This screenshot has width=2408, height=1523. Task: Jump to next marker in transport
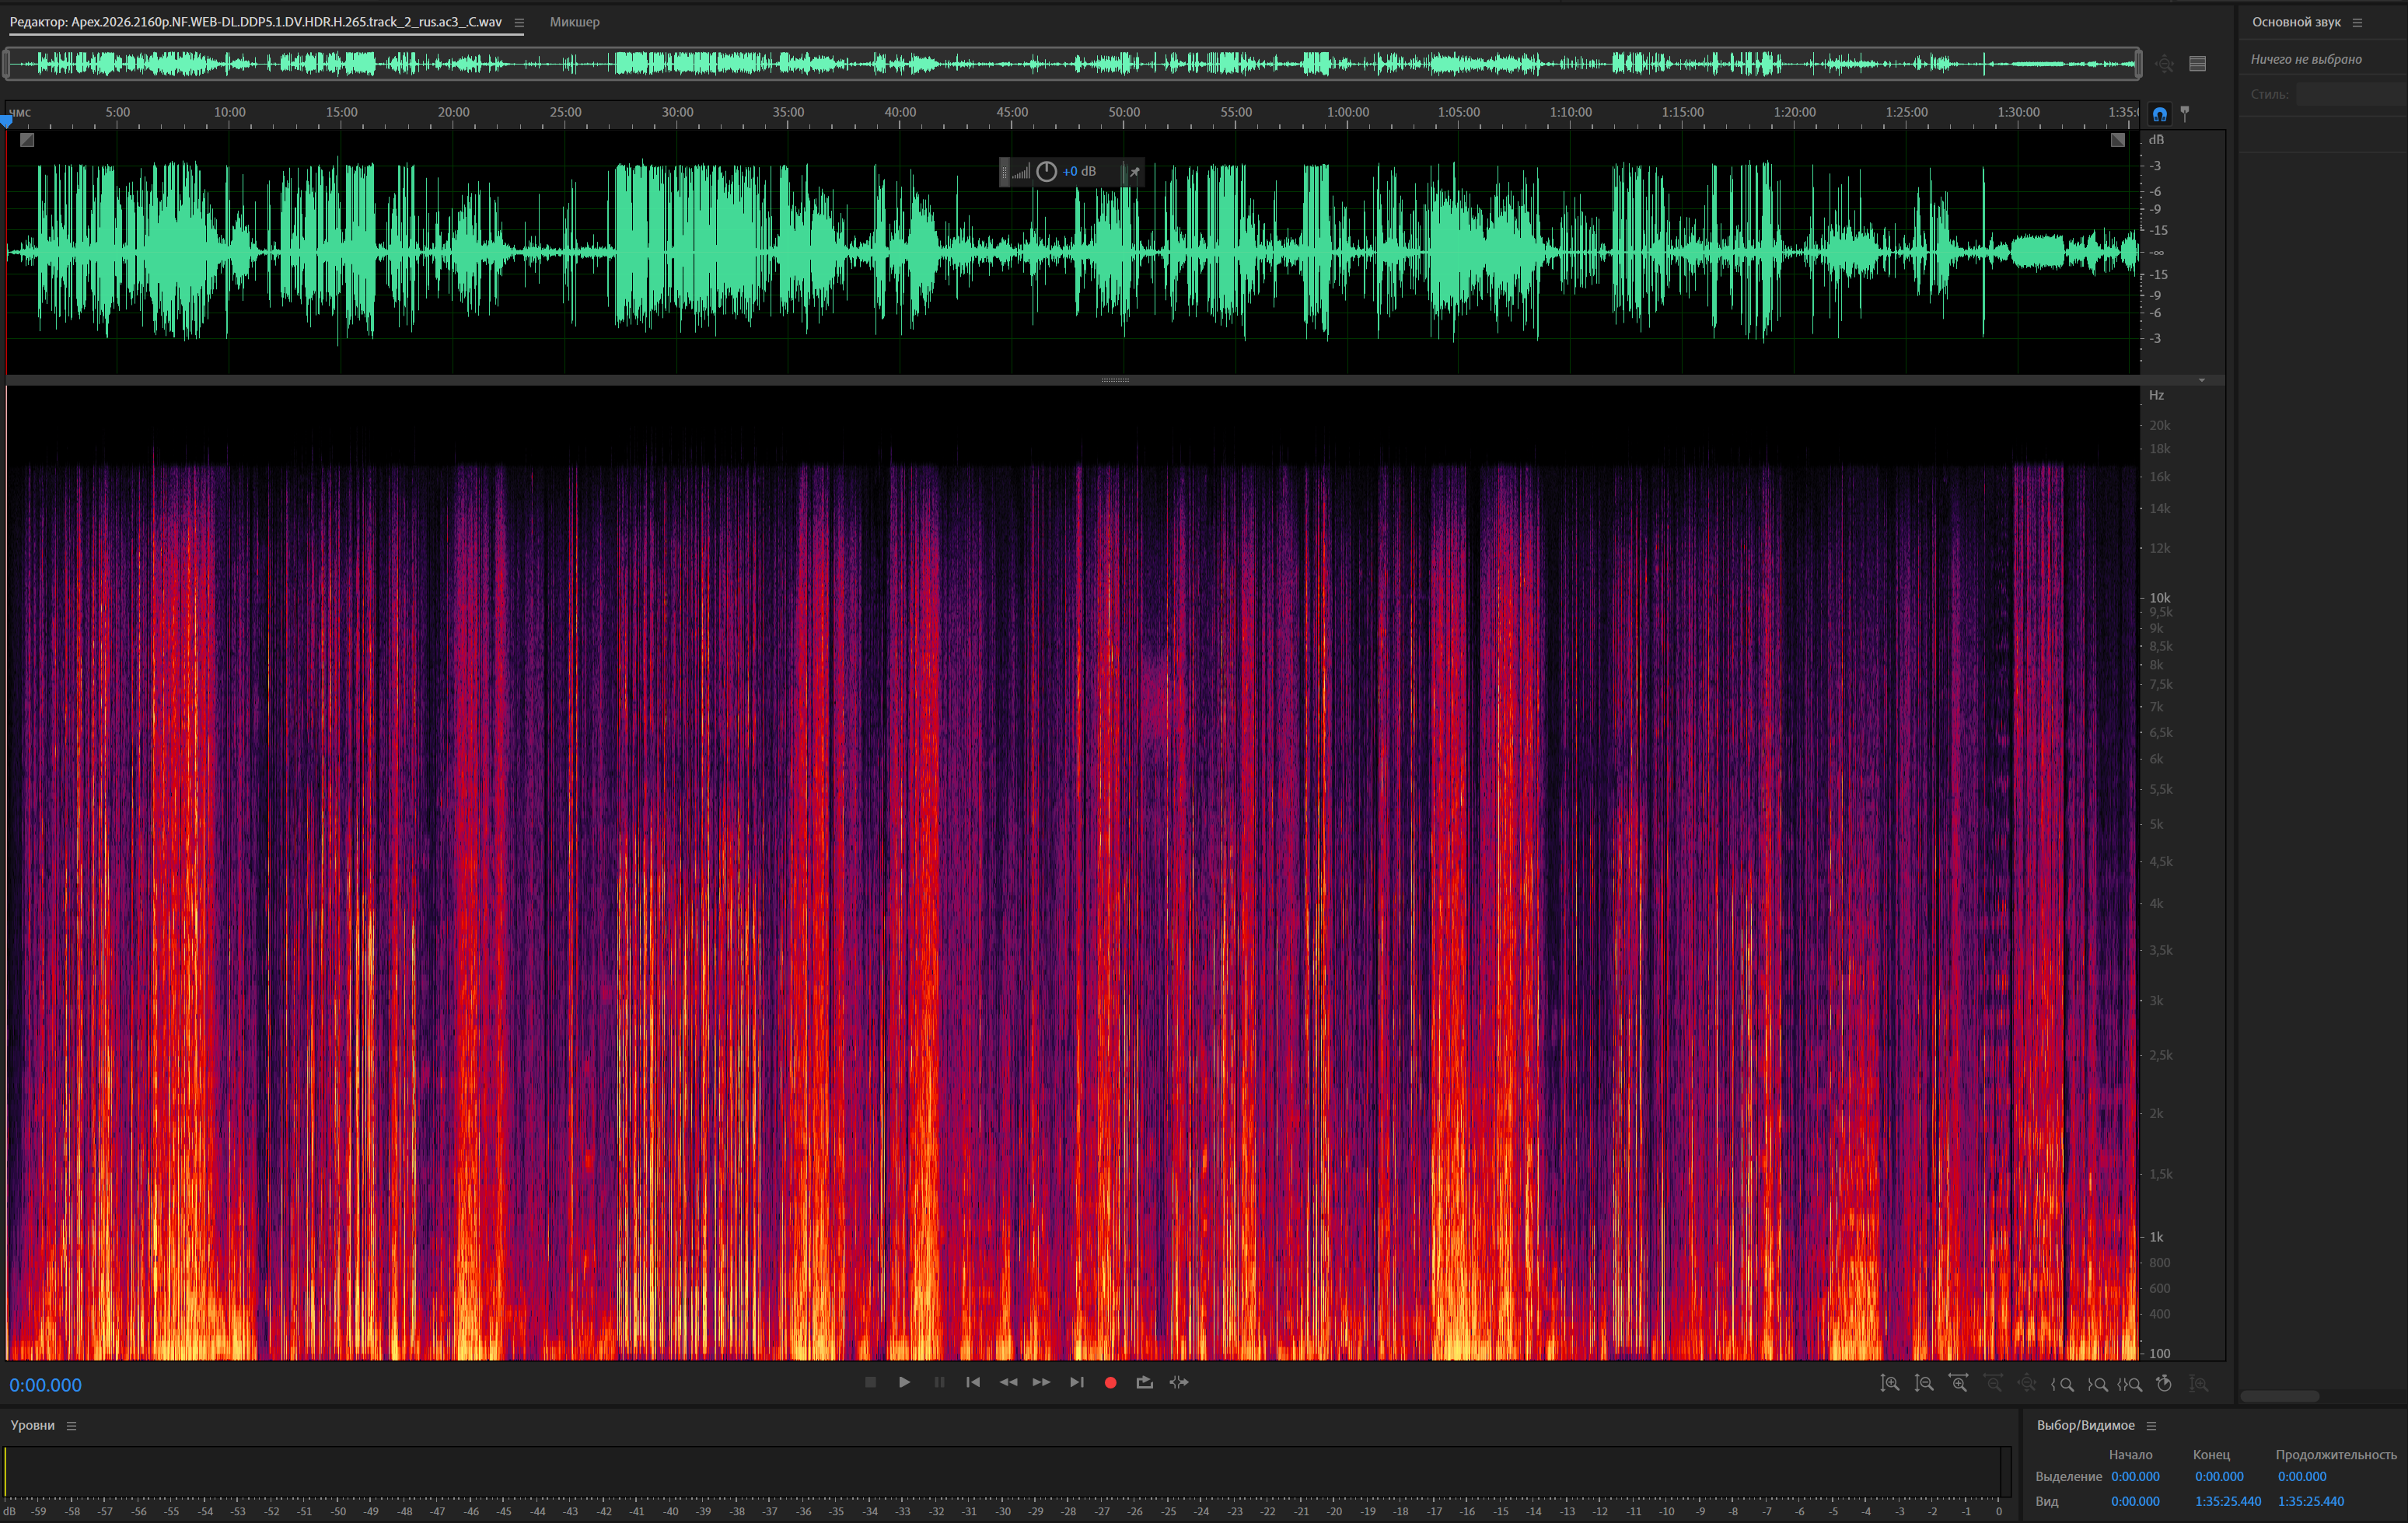1076,1382
